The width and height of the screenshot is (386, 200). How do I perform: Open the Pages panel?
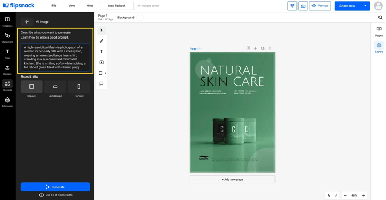(x=379, y=32)
